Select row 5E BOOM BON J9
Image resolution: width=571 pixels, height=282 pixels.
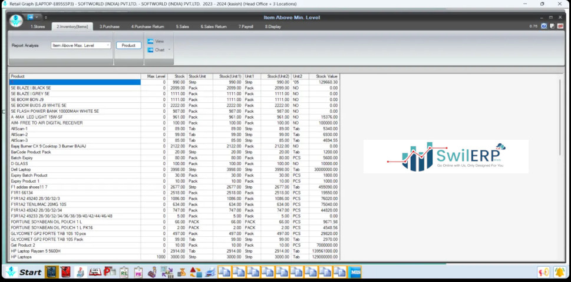coord(174,100)
